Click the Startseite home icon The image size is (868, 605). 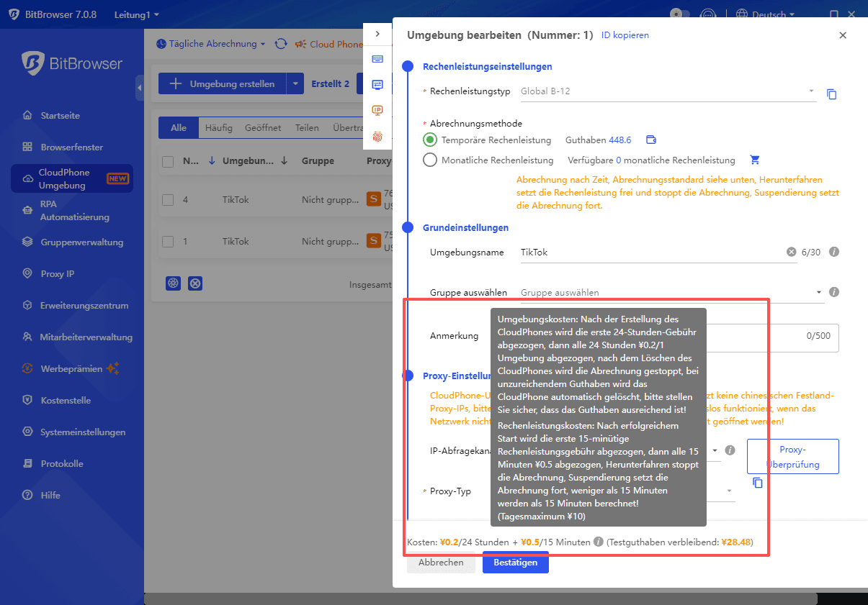click(x=27, y=115)
